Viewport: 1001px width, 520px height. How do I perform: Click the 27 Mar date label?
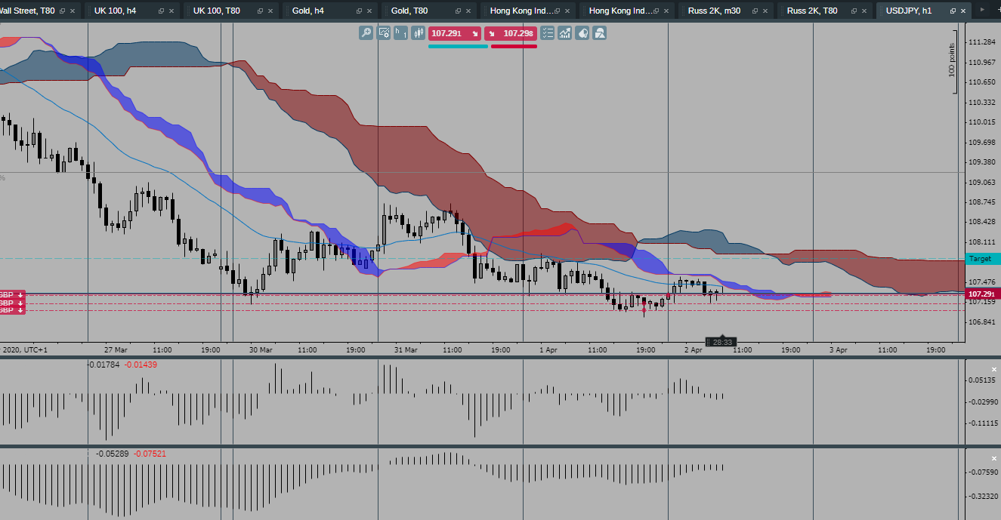(116, 350)
